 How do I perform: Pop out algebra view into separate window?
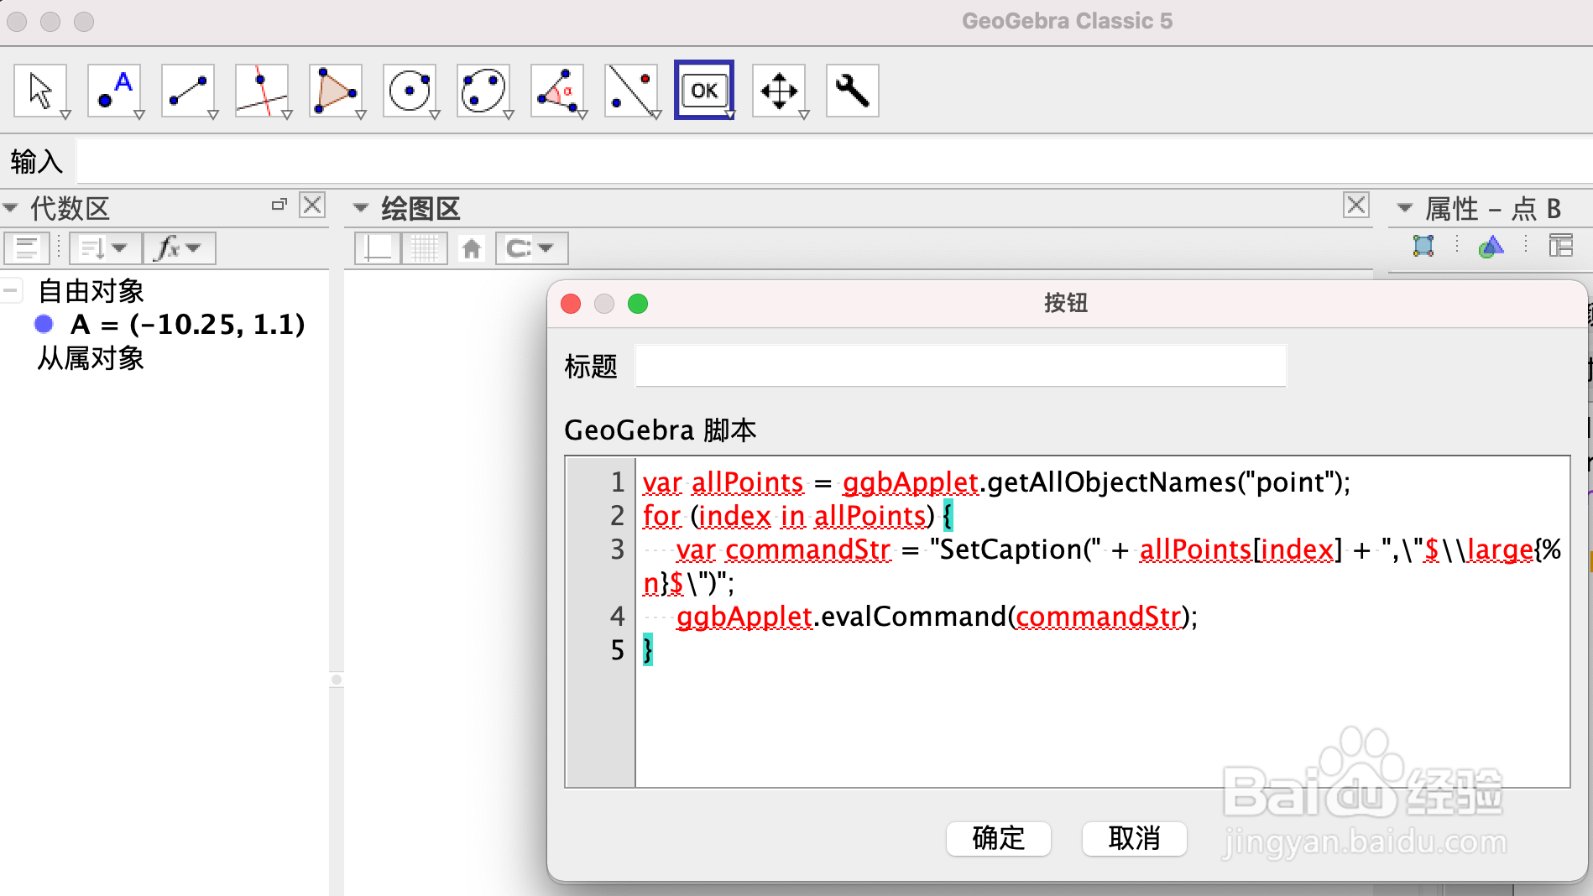pos(279,205)
